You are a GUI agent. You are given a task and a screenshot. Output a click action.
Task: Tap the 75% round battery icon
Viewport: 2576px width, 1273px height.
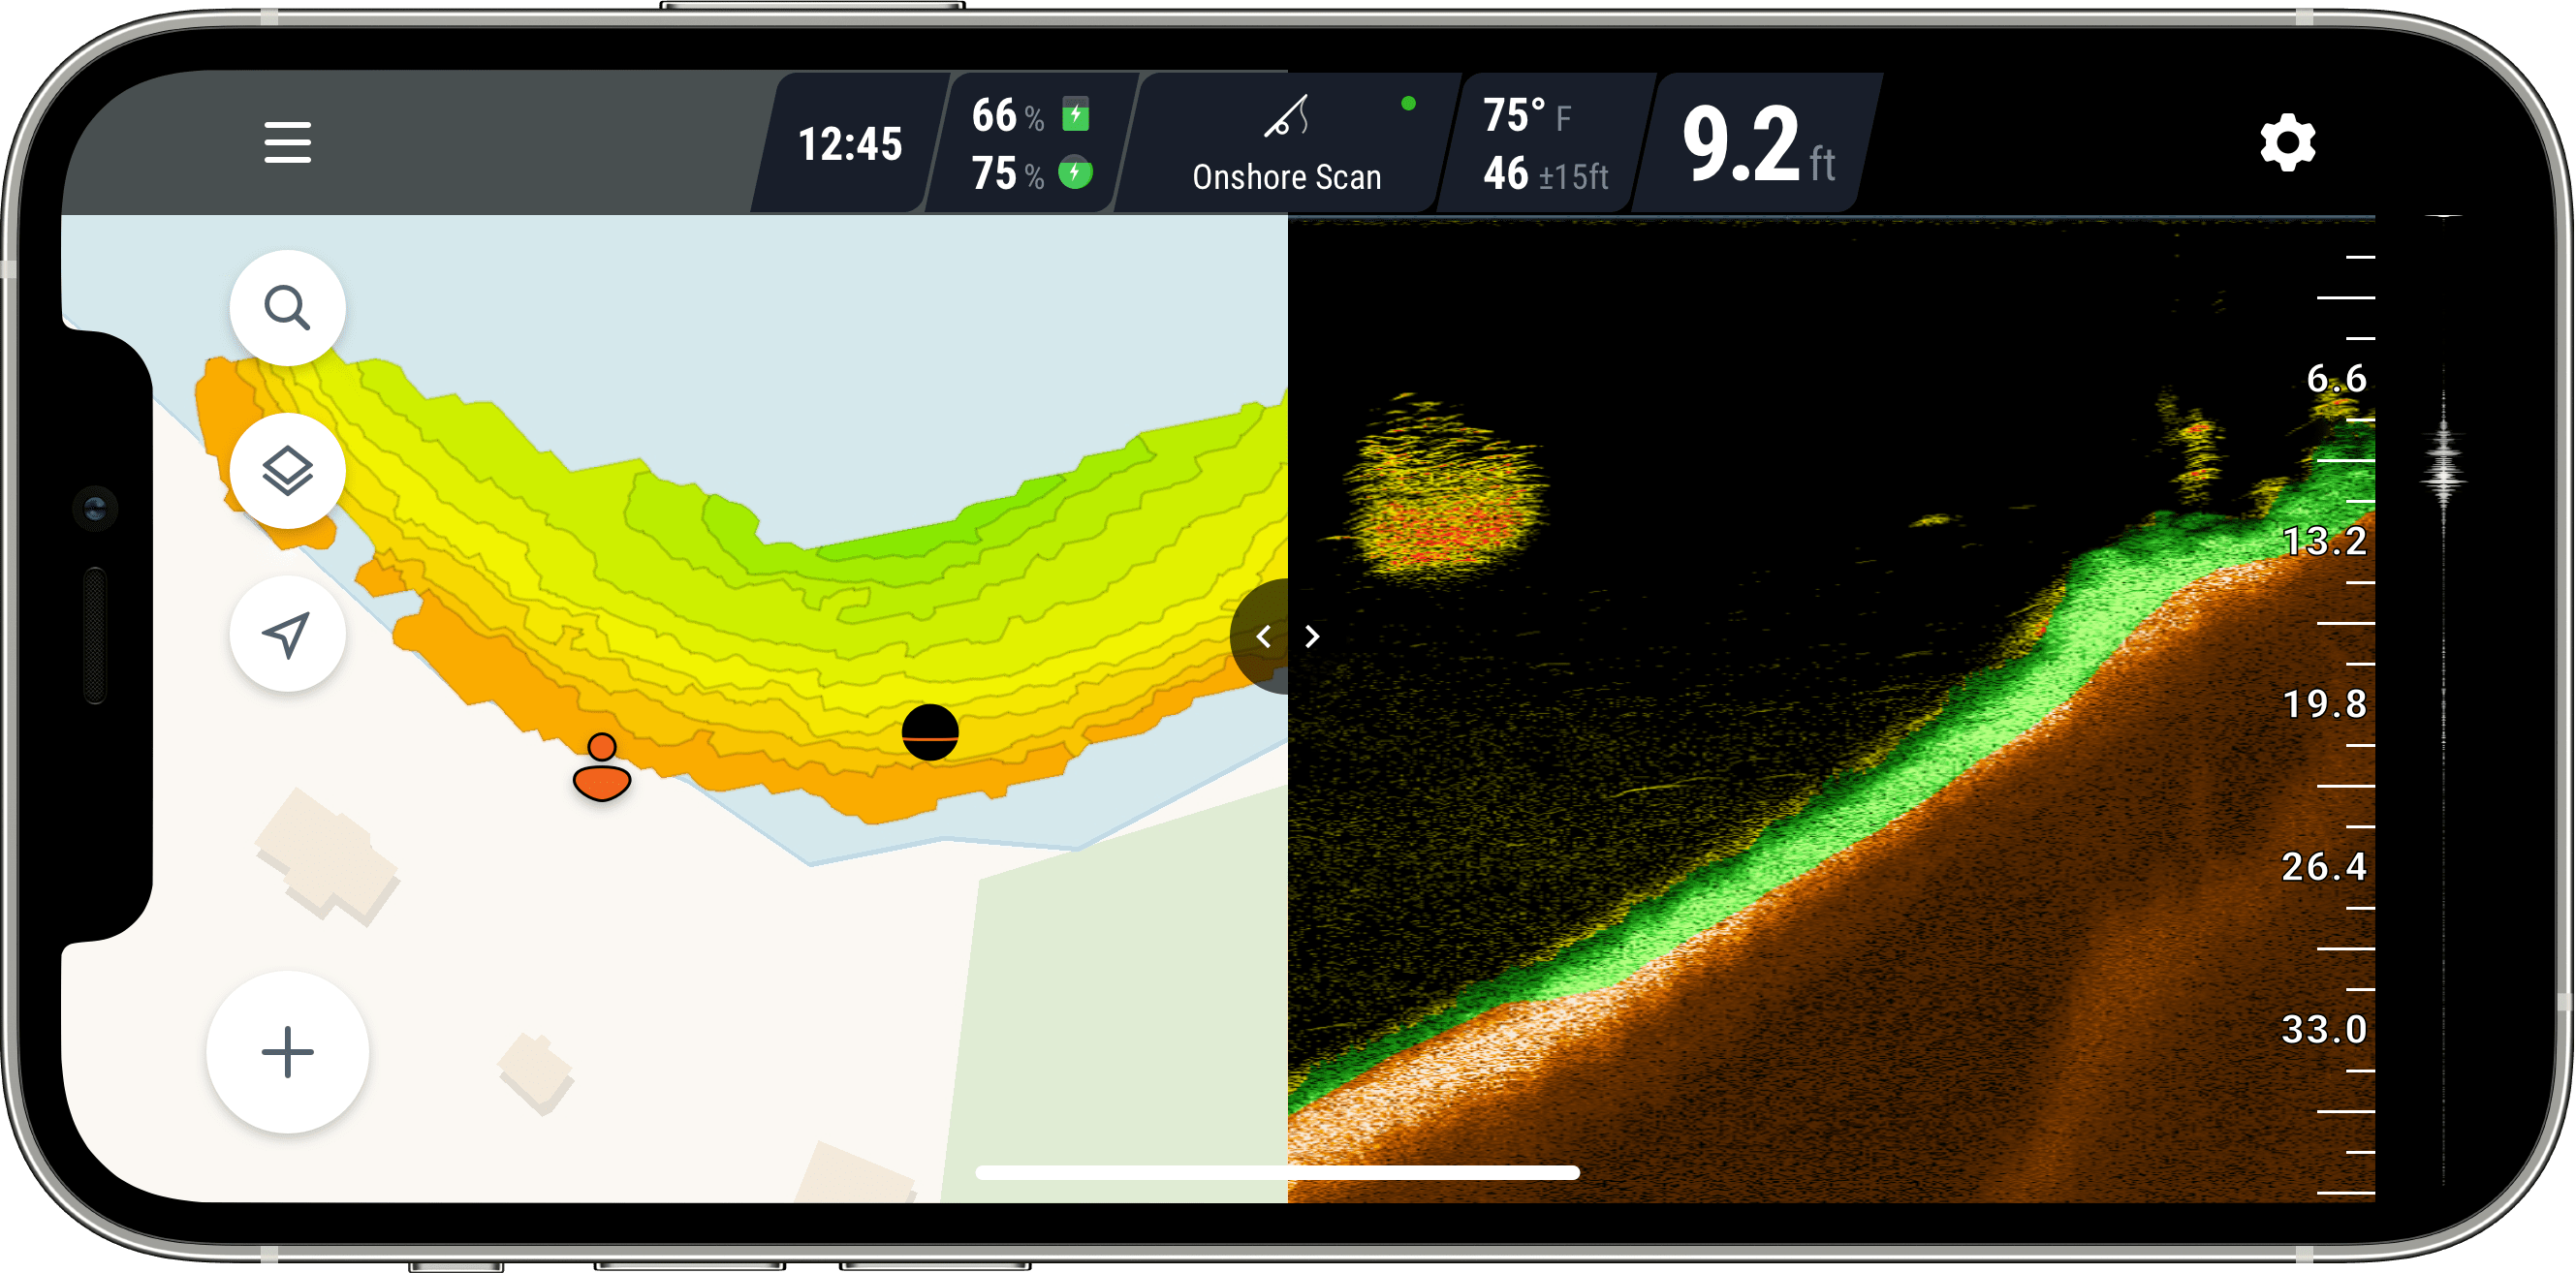1075,173
